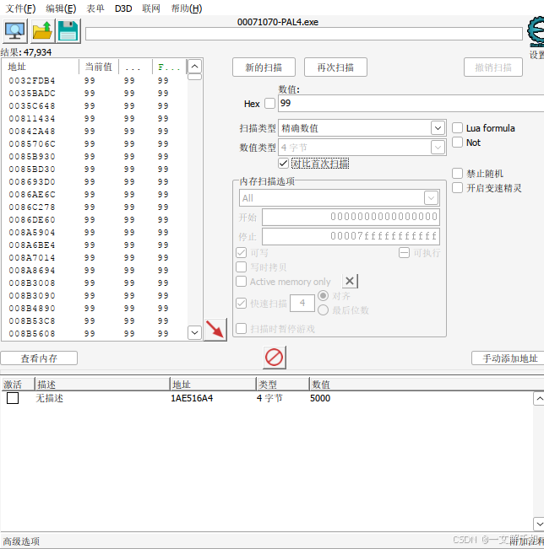Screen dimensions: 544x549
Task: Select result address 0035BADC
Action: 32,93
